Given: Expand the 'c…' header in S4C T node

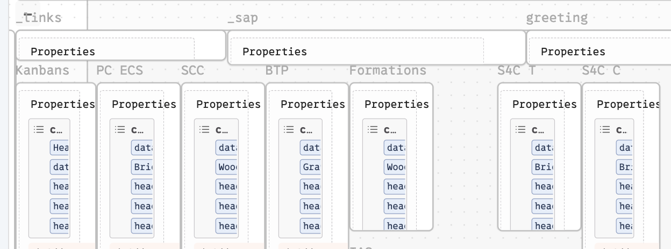Looking at the screenshot, I should pos(538,129).
